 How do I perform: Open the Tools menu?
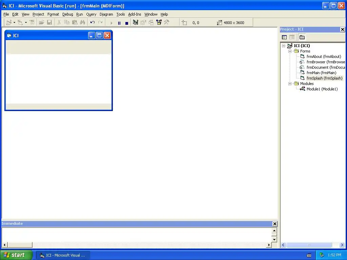(x=121, y=14)
